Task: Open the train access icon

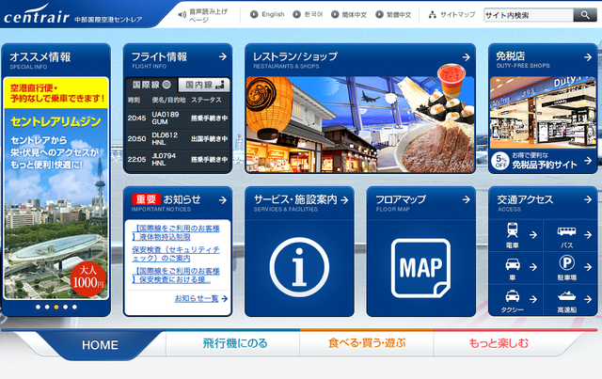Action: (x=512, y=230)
